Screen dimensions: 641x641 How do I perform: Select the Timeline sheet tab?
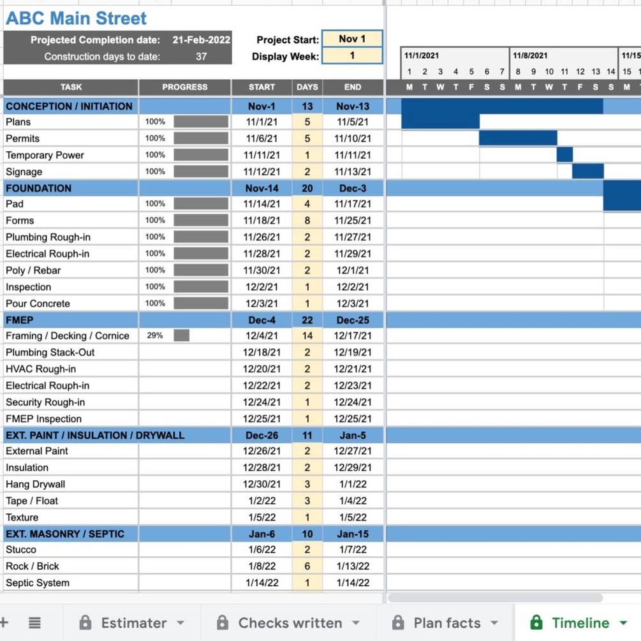click(578, 623)
